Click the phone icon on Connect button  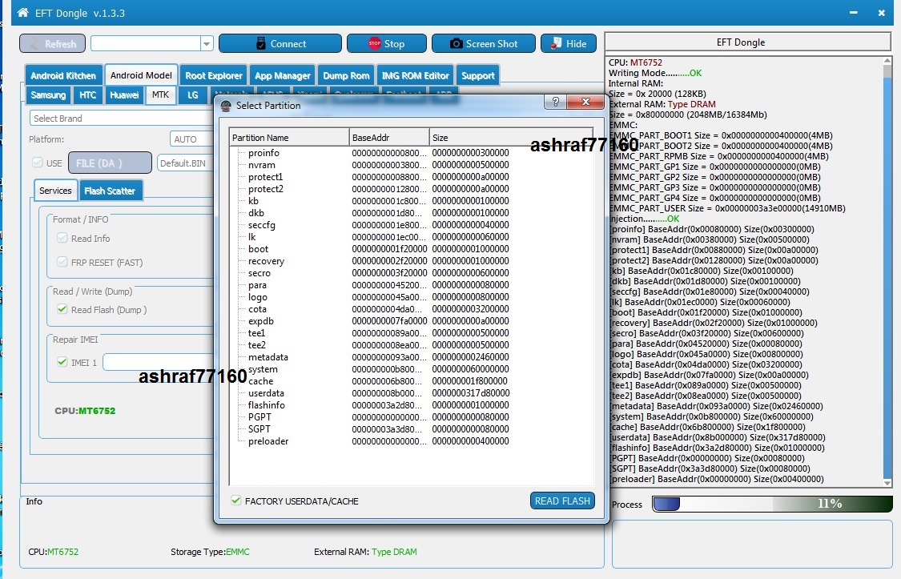click(x=261, y=43)
